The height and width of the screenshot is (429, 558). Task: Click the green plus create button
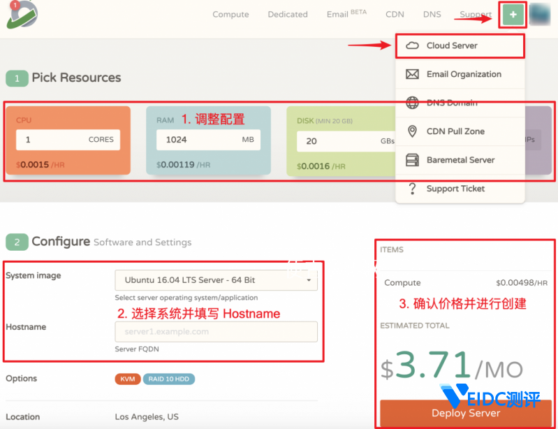513,15
